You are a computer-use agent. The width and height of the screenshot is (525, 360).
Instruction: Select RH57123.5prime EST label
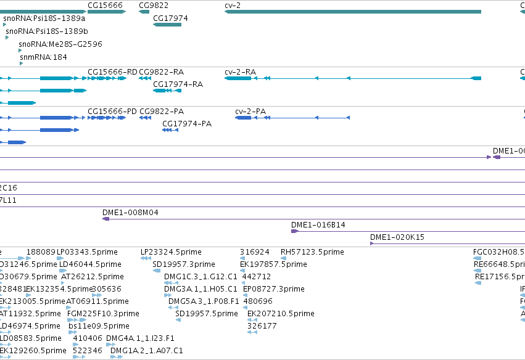(x=312, y=252)
